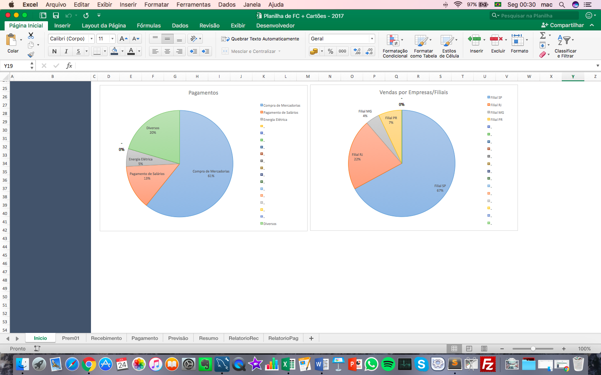Click the AutoSum sigma icon
Image resolution: width=601 pixels, height=375 pixels.
tap(543, 35)
